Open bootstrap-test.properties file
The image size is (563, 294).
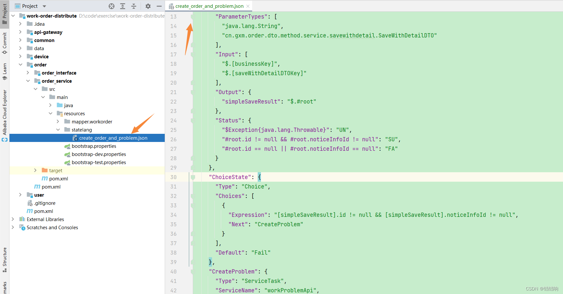(99, 162)
